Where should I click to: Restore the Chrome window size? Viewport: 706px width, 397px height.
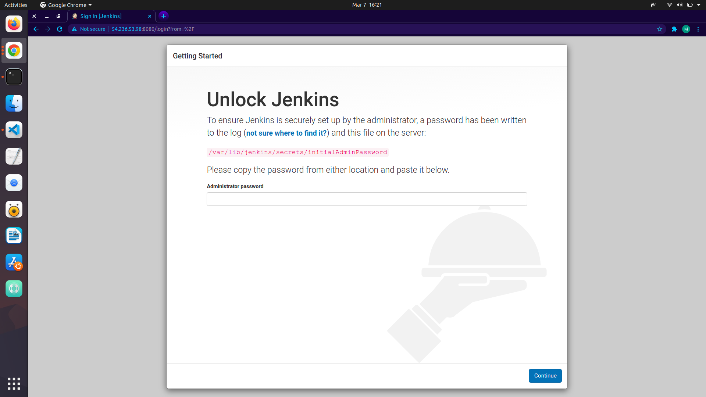58,16
